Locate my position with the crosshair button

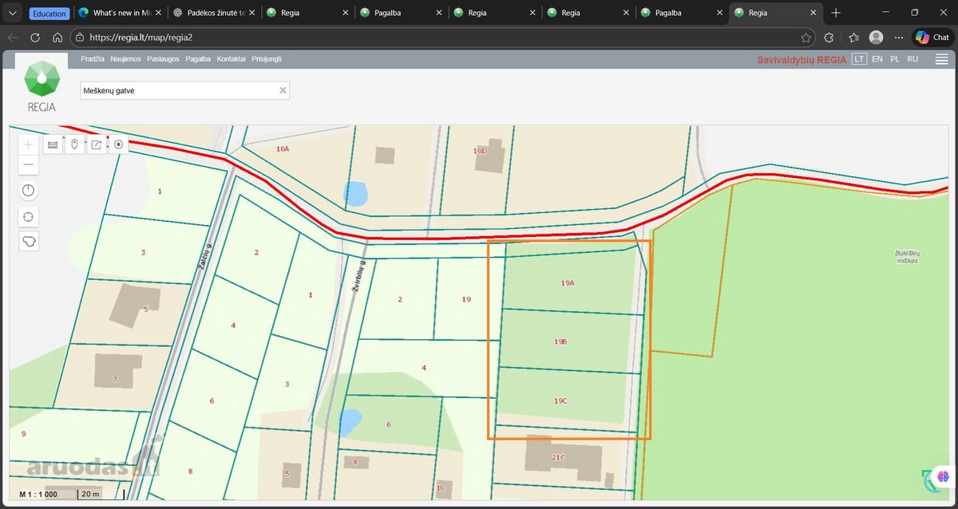click(29, 216)
